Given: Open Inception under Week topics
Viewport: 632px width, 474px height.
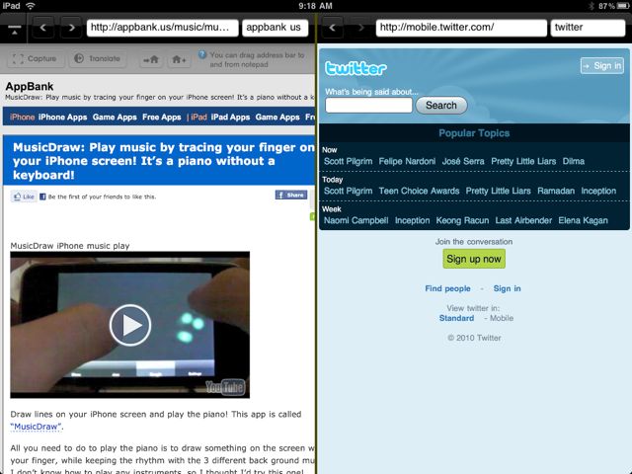Looking at the screenshot, I should (413, 220).
